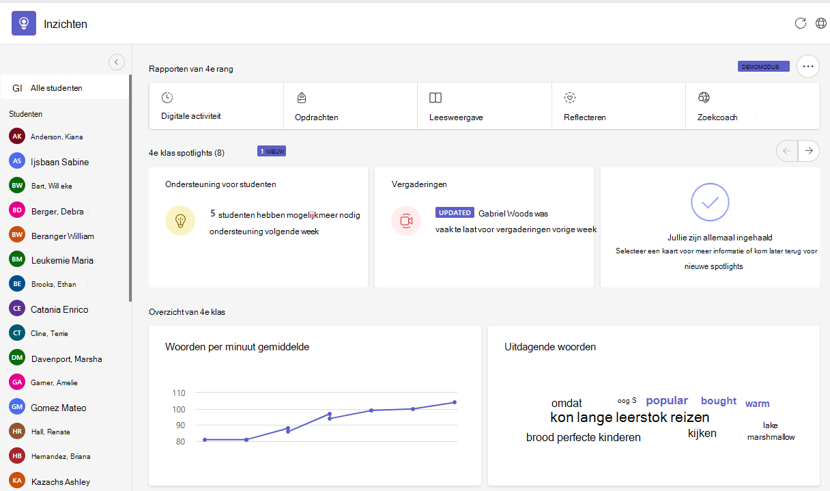Open the Vergaderingen spotlight card
Screen dimensions: 830x491
(x=484, y=227)
